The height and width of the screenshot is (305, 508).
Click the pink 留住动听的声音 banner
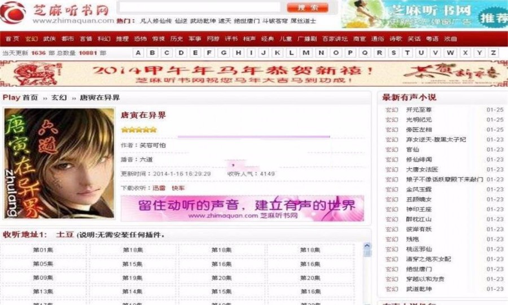[x=242, y=208]
